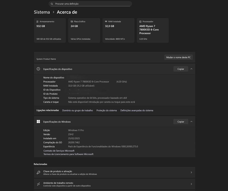Screen dimensions: 228x191
Task: Click 'Mudar o nome deste PC' button
Action: click(178, 57)
